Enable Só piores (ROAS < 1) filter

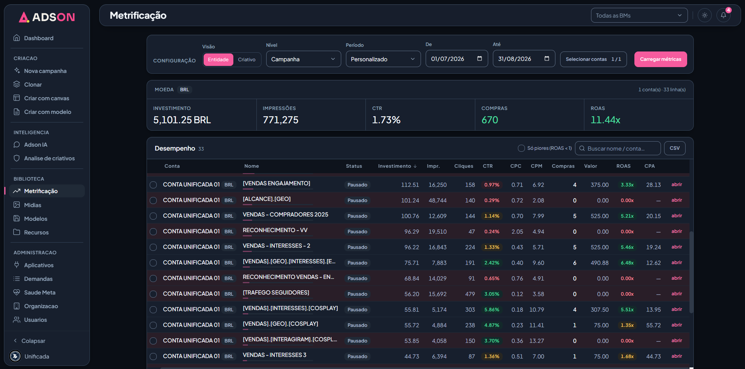521,148
